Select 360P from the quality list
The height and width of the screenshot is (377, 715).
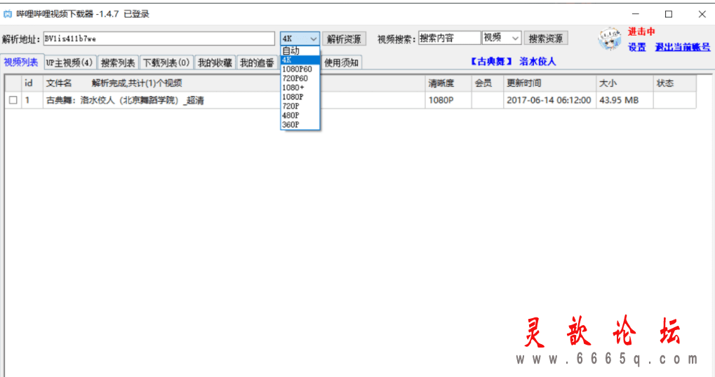coord(300,124)
